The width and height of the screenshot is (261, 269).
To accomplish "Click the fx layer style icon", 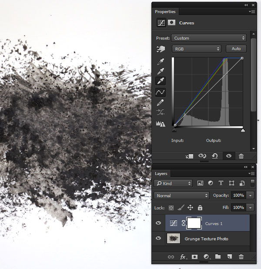I will [x=183, y=257].
